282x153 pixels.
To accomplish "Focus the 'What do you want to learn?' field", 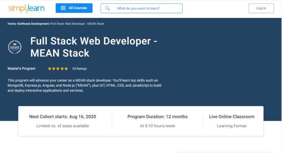I will coord(141,8).
